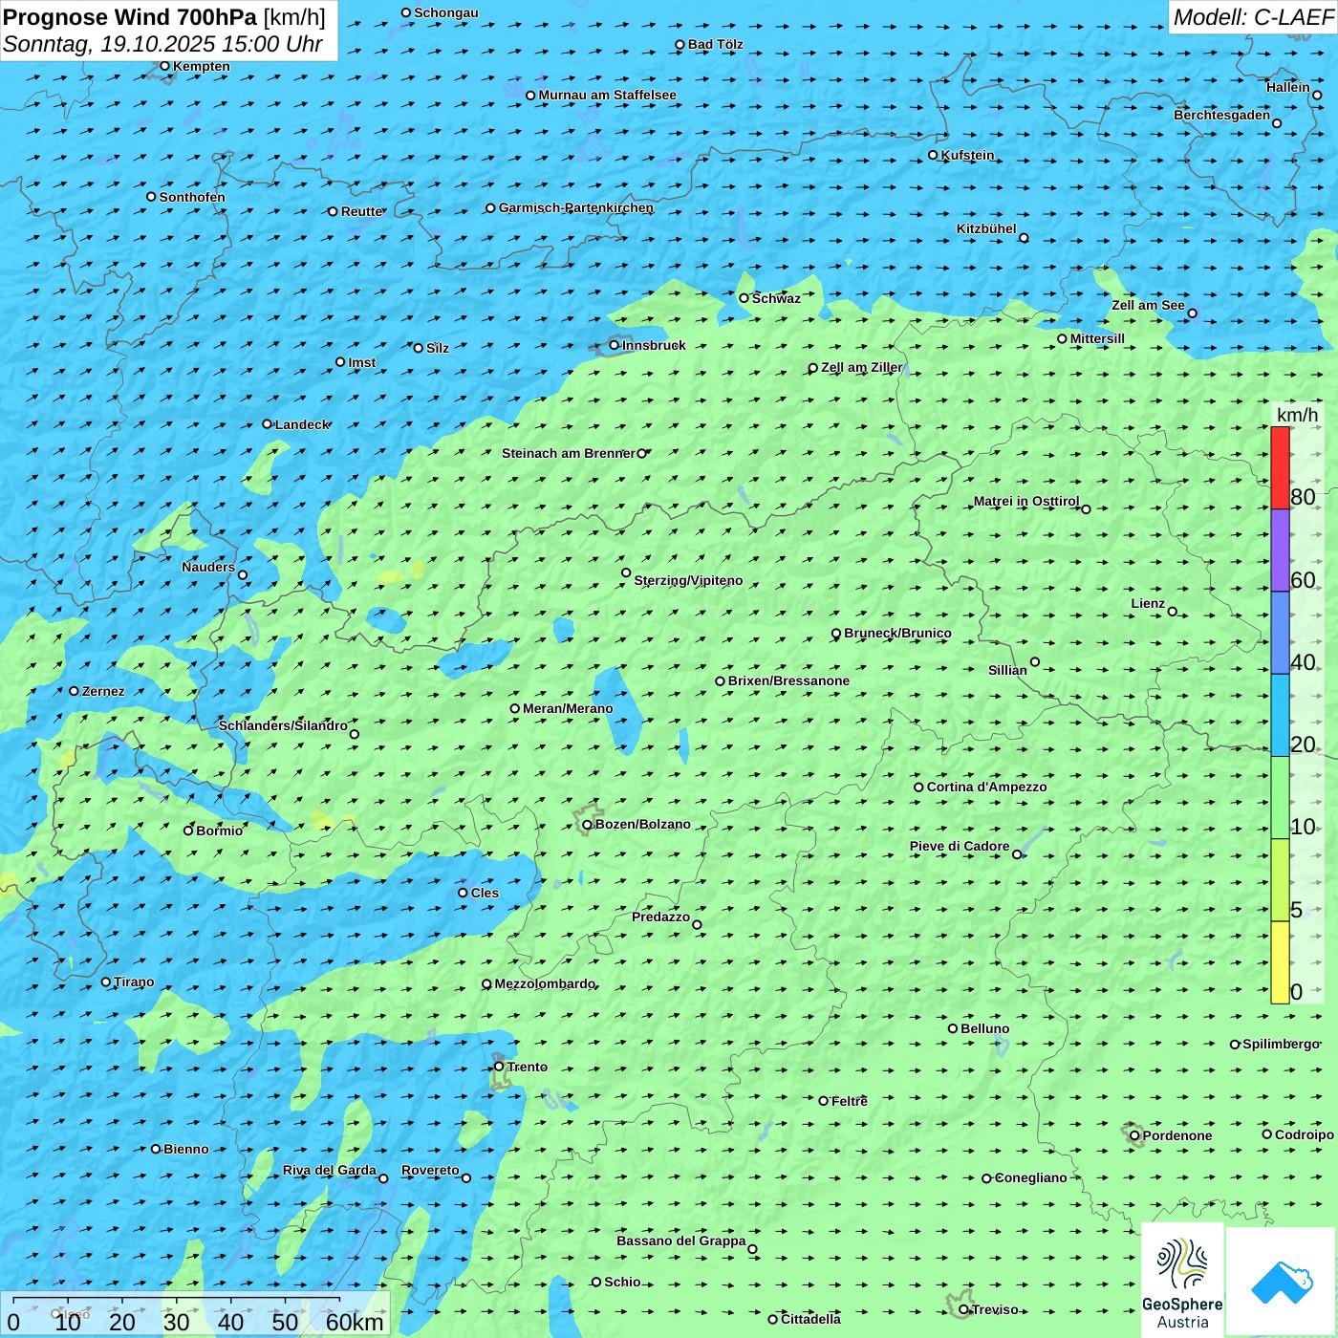The image size is (1338, 1338).
Task: Click the Innsbruck city marker
Action: 615,345
